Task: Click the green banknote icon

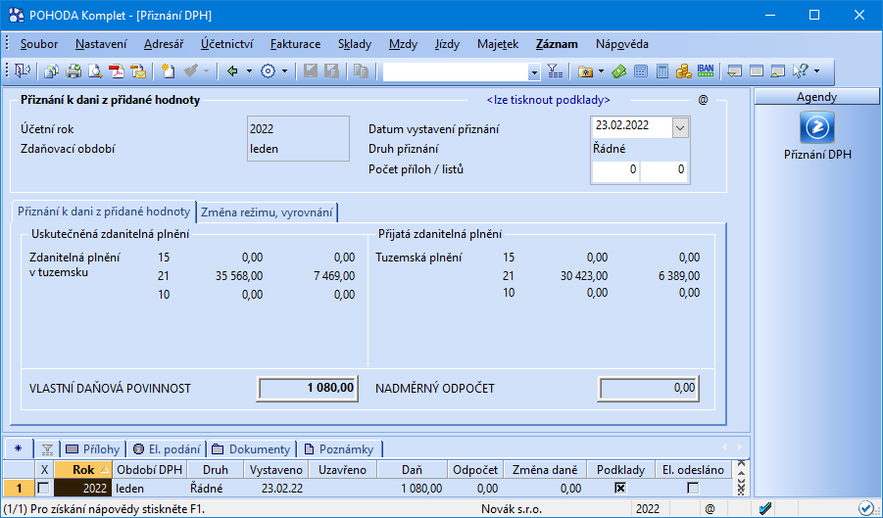Action: click(619, 71)
